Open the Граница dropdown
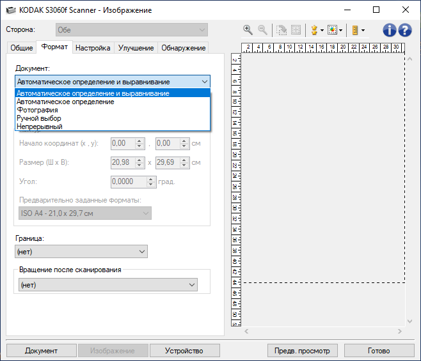The image size is (421, 361). pyautogui.click(x=81, y=252)
